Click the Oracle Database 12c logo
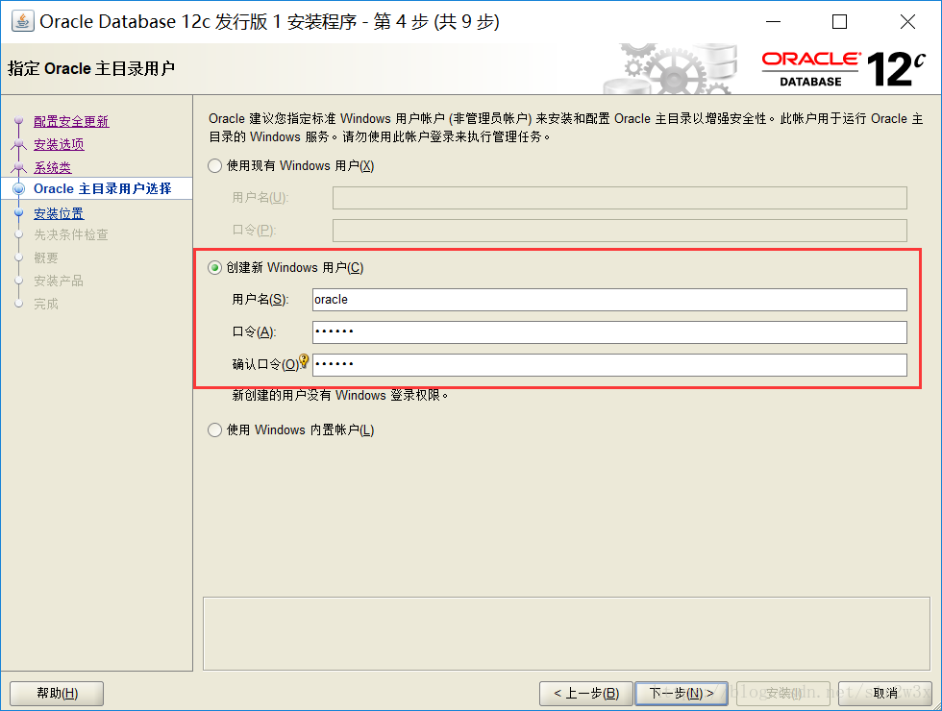Viewport: 942px width, 711px height. (x=844, y=69)
